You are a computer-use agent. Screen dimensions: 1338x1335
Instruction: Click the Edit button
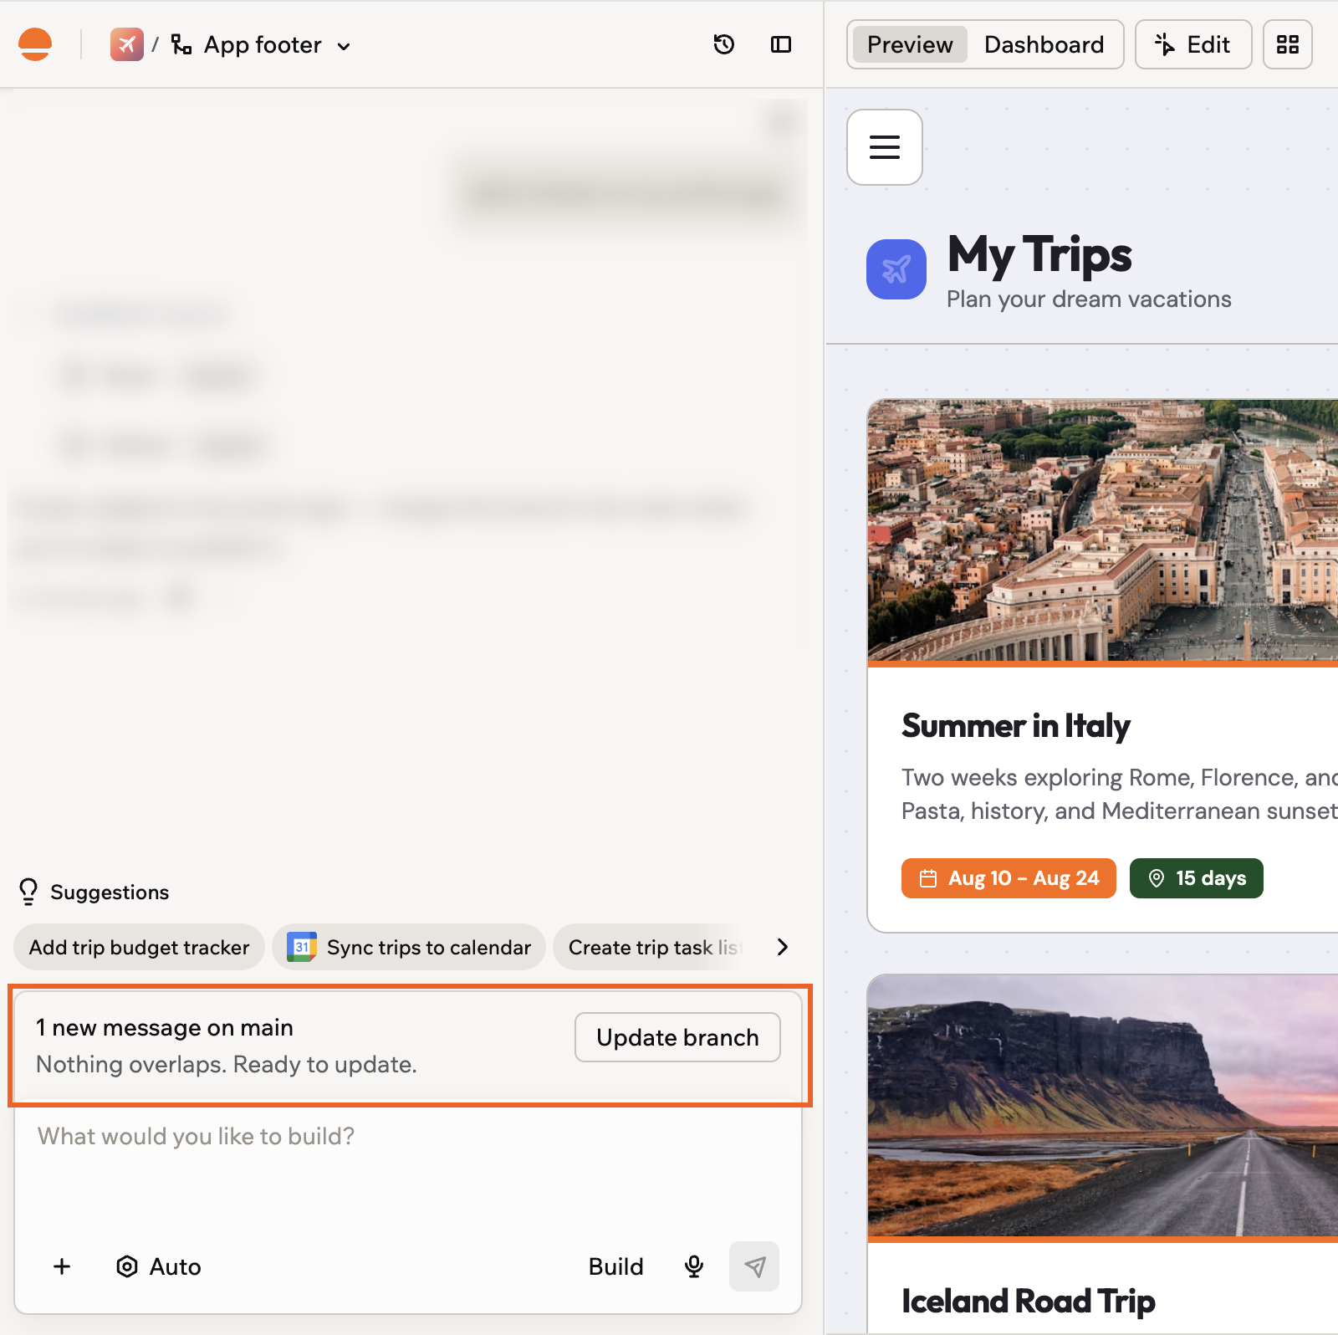pos(1192,44)
